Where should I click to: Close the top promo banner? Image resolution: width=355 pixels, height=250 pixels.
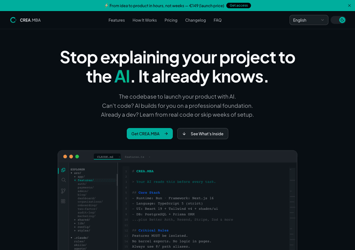click(x=349, y=6)
